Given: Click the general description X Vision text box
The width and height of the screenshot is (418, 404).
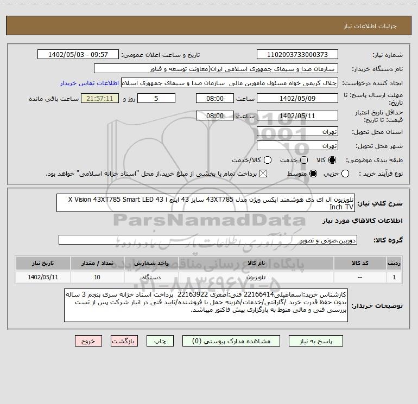Looking at the screenshot, I should [206, 203].
